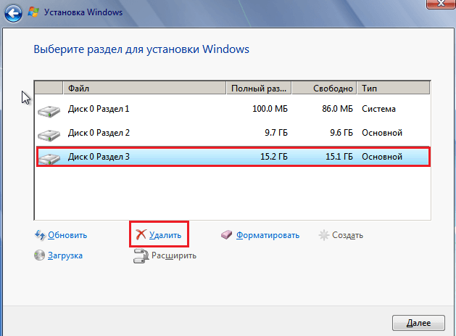Open the Удалить link
Image resolution: width=456 pixels, height=336 pixels.
click(165, 235)
